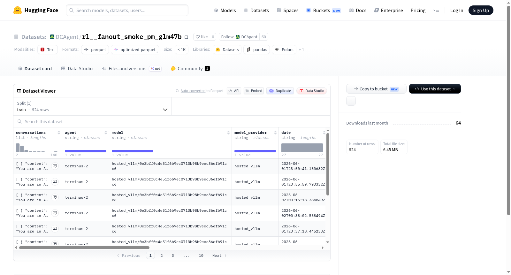Click the like count of 0
Image resolution: width=511 pixels, height=275 pixels.
tap(213, 37)
